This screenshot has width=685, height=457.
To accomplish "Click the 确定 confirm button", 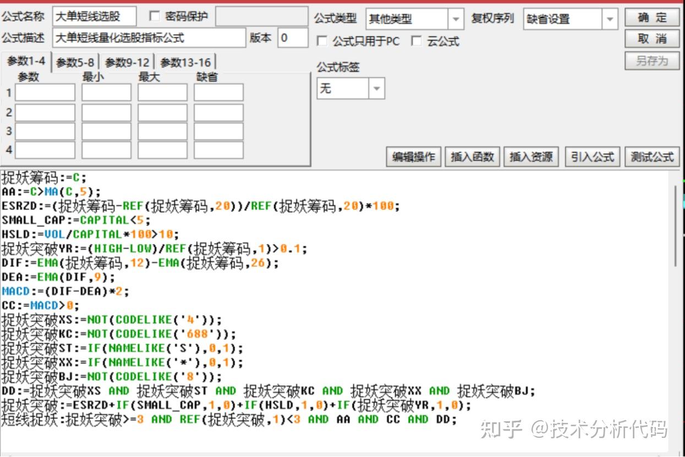I will coord(652,18).
